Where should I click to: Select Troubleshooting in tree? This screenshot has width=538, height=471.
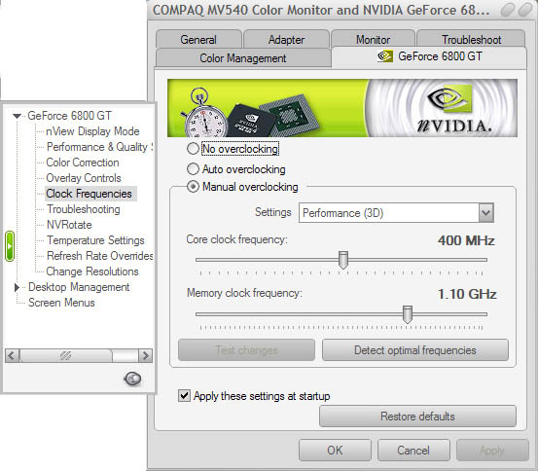click(x=84, y=209)
